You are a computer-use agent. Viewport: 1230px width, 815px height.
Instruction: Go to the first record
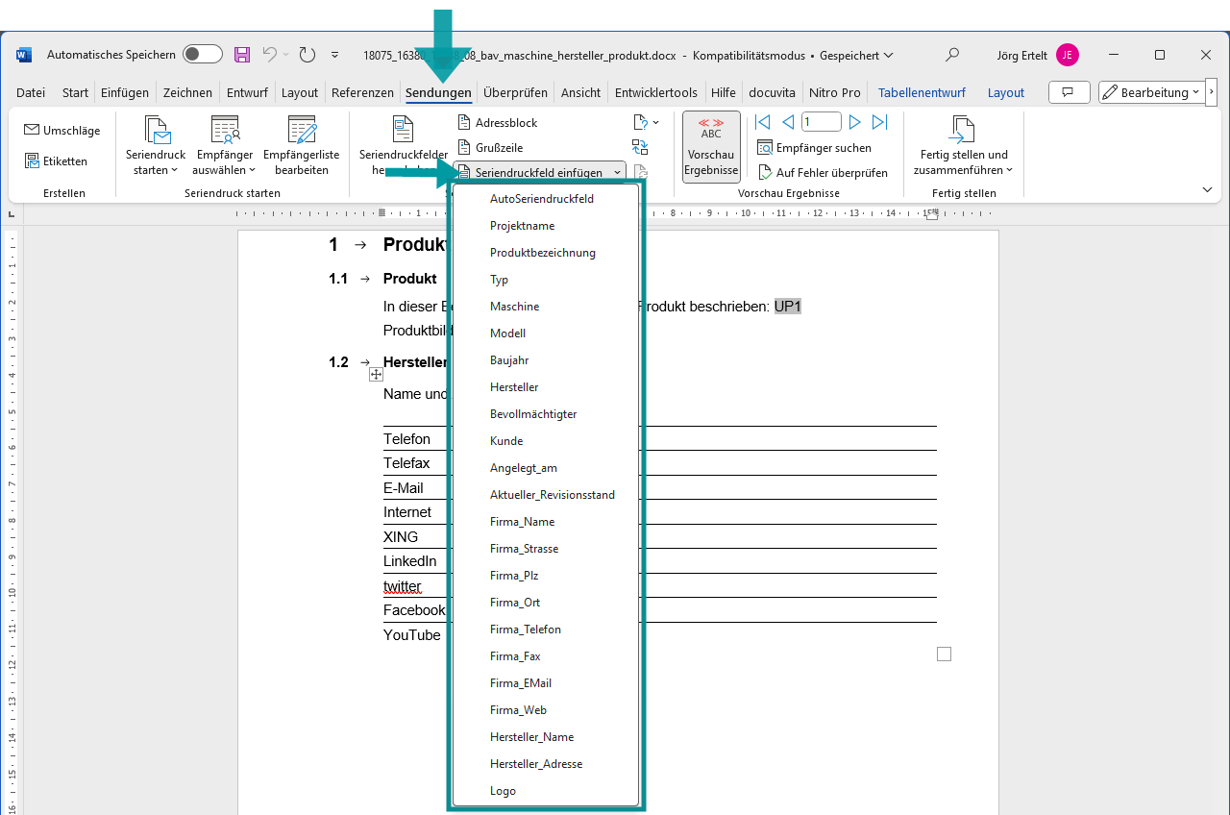tap(763, 122)
